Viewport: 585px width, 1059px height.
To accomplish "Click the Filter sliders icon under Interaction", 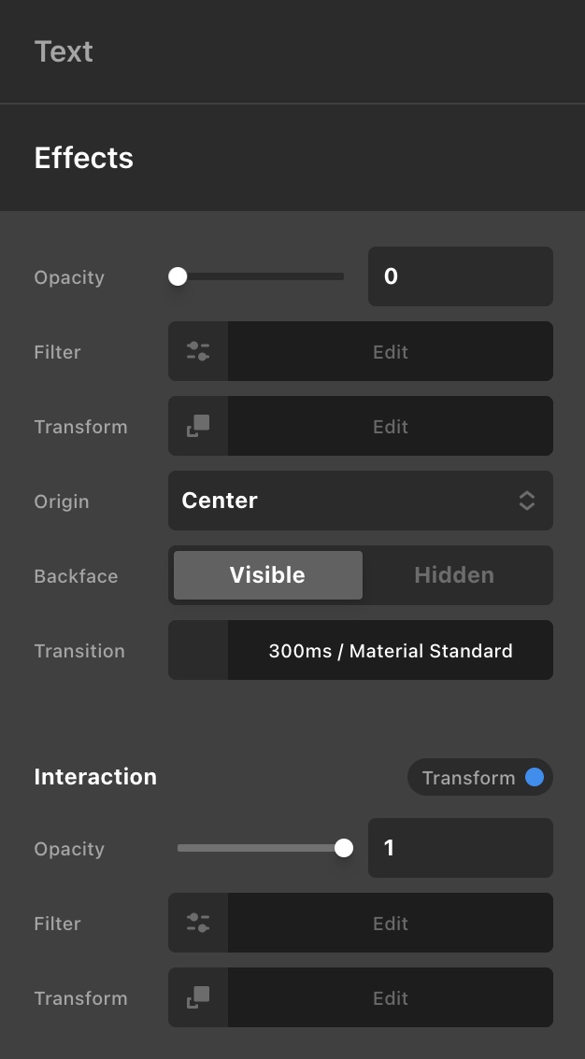I will (198, 923).
